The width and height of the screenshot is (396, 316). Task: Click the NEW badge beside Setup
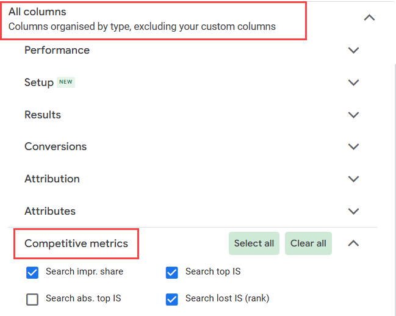(x=66, y=82)
